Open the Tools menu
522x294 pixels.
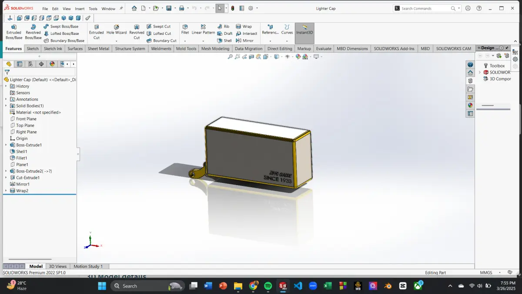coord(93,9)
